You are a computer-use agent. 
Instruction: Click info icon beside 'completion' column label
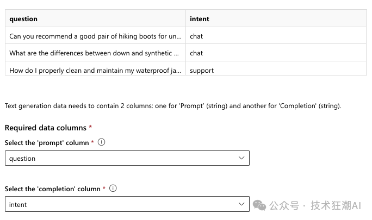click(113, 188)
